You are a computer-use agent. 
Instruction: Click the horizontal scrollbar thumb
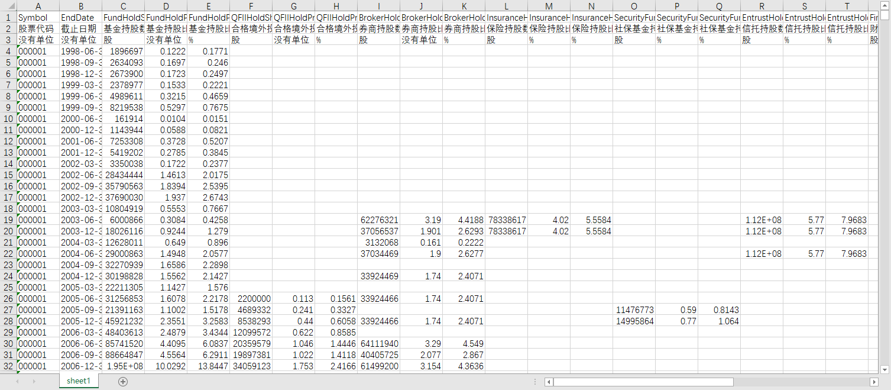click(643, 382)
